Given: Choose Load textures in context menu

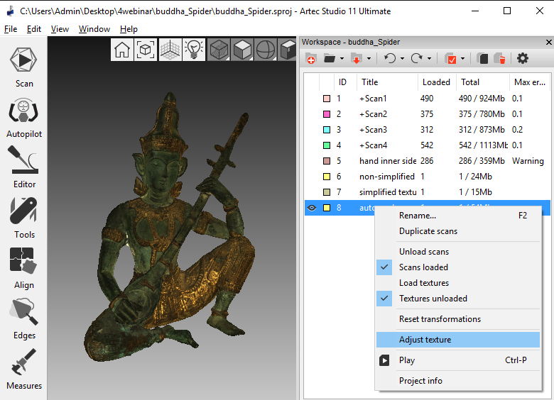Looking at the screenshot, I should point(458,283).
